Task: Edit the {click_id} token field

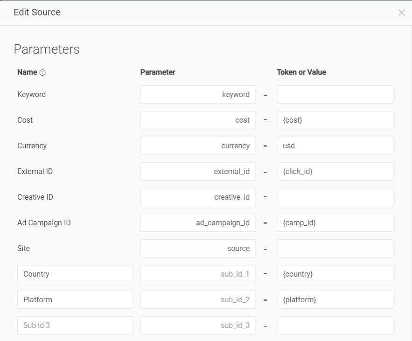Action: (x=335, y=171)
